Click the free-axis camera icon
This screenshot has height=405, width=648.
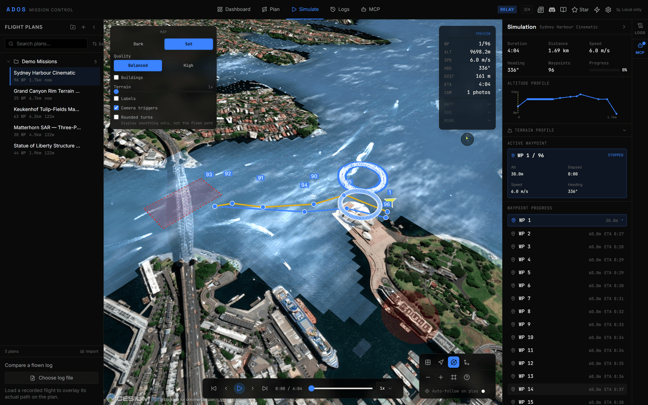point(467,362)
